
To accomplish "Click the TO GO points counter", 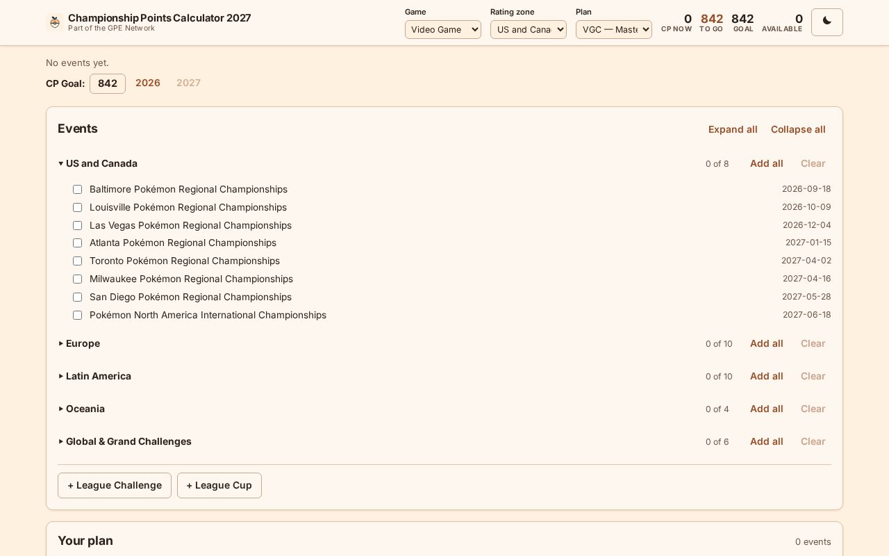I will pos(711,23).
